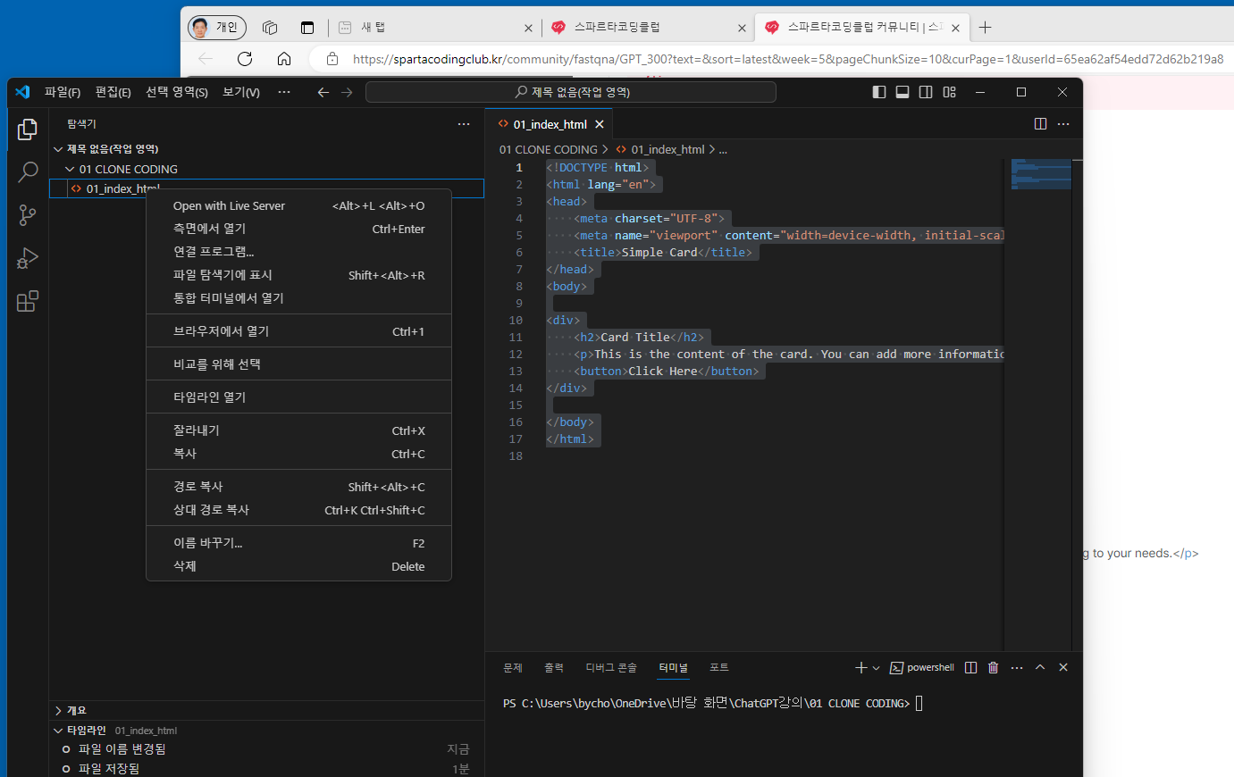Open the 보기(V) menu
1234x777 pixels.
pyautogui.click(x=241, y=92)
